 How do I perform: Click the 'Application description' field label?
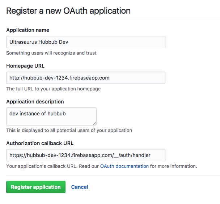point(35,102)
